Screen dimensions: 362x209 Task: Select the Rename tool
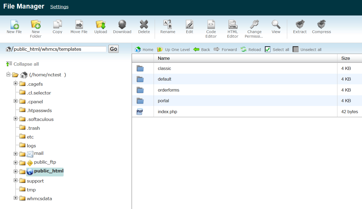point(168,25)
